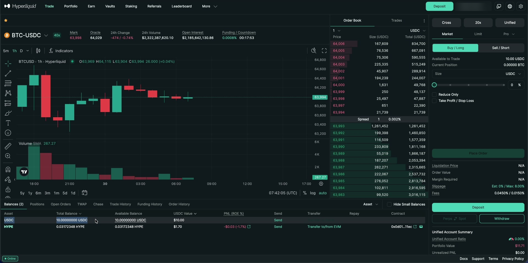
Task: Open HYPE contract address in explorer
Action: click(x=415, y=226)
